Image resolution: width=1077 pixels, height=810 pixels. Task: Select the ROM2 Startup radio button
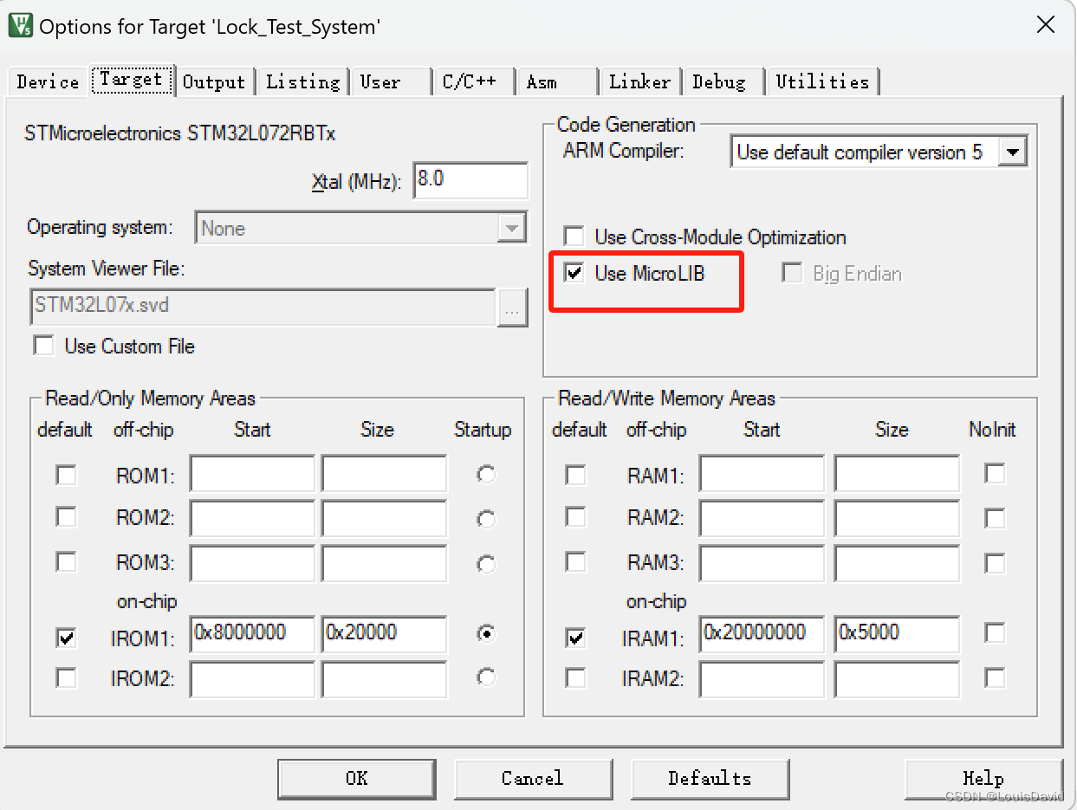click(x=486, y=519)
